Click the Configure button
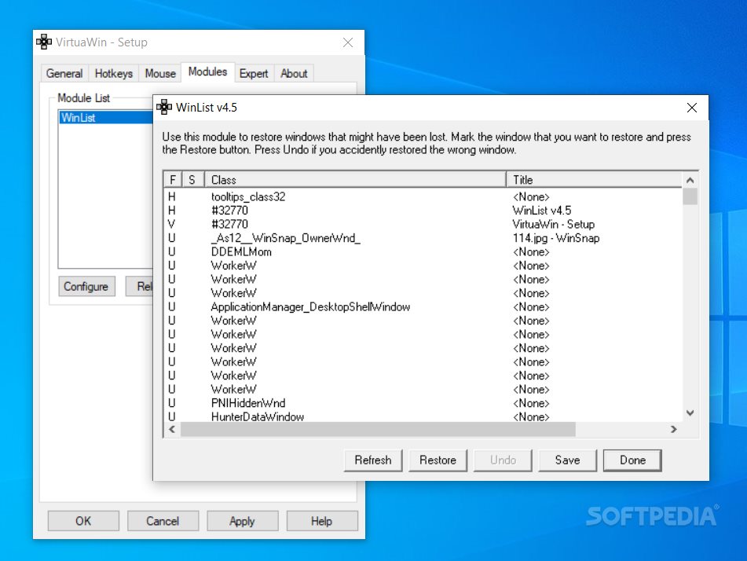747x561 pixels. (x=86, y=287)
